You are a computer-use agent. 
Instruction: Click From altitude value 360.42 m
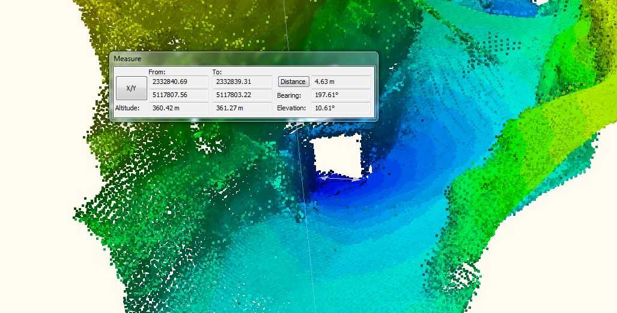pyautogui.click(x=178, y=108)
